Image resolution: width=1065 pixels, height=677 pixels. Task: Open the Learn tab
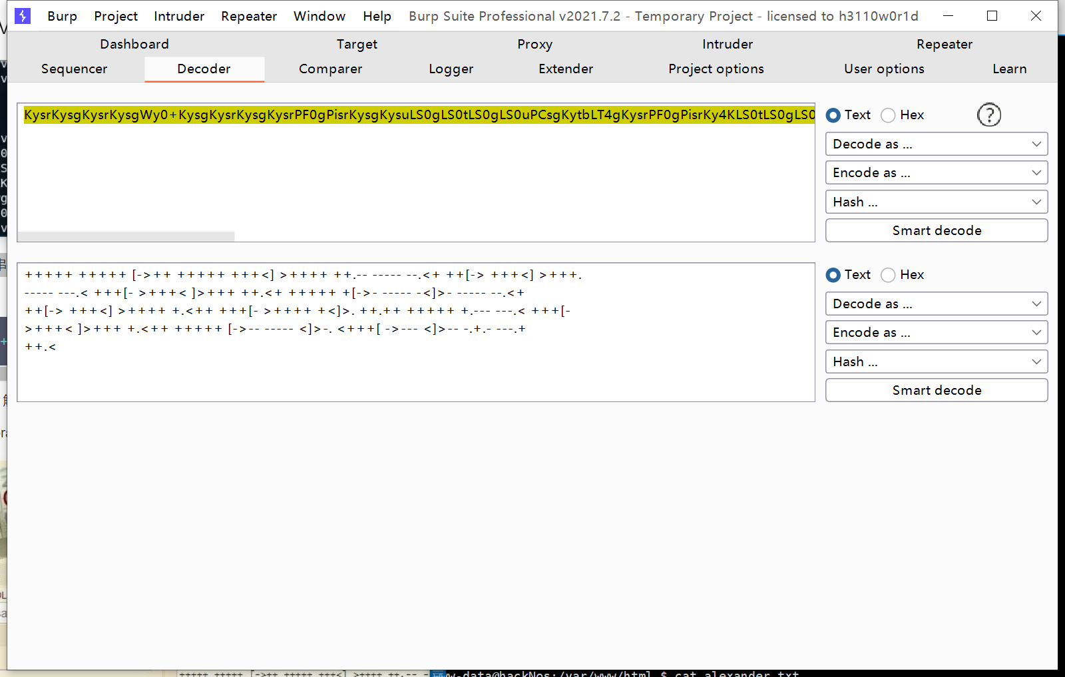pos(1009,69)
